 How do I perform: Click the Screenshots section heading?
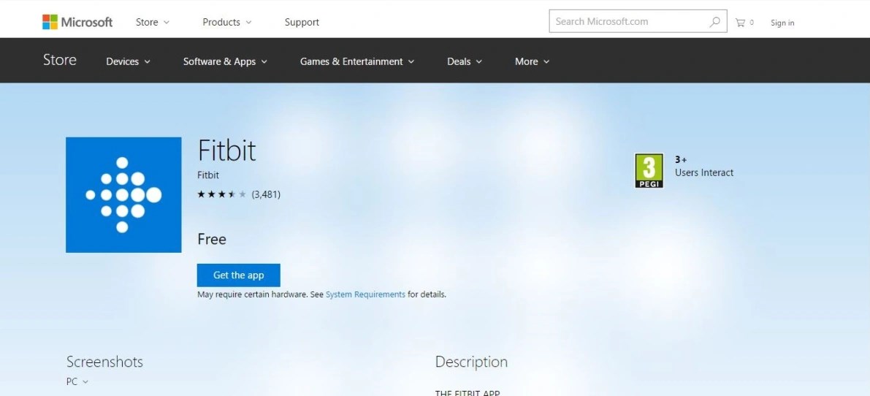coord(105,362)
